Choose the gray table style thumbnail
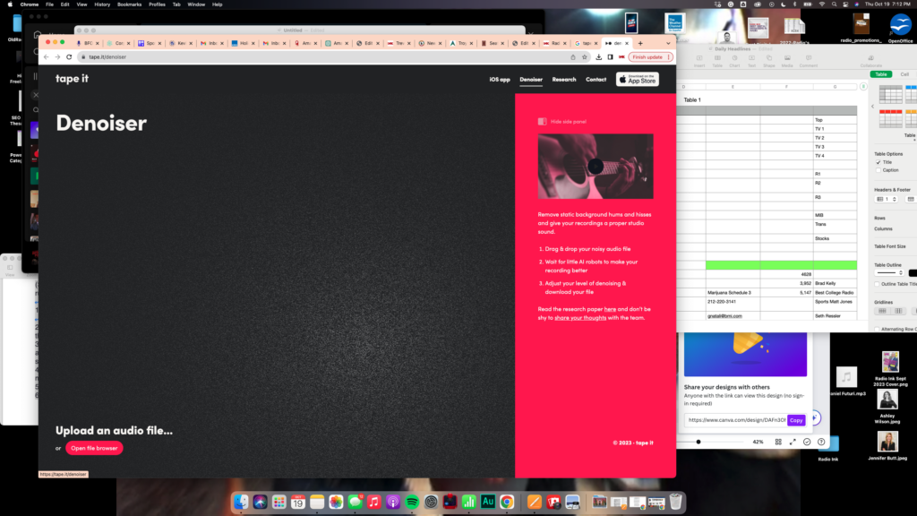The height and width of the screenshot is (516, 917). coord(890,94)
